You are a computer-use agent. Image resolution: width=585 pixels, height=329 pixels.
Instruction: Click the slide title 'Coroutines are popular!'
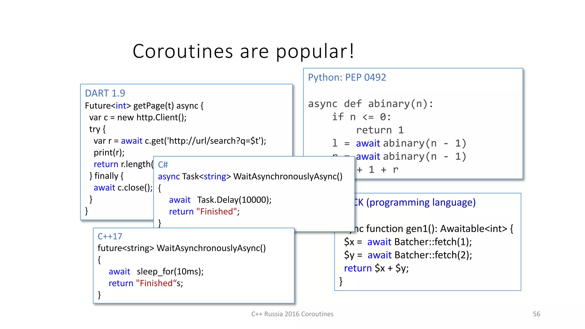[x=244, y=51]
